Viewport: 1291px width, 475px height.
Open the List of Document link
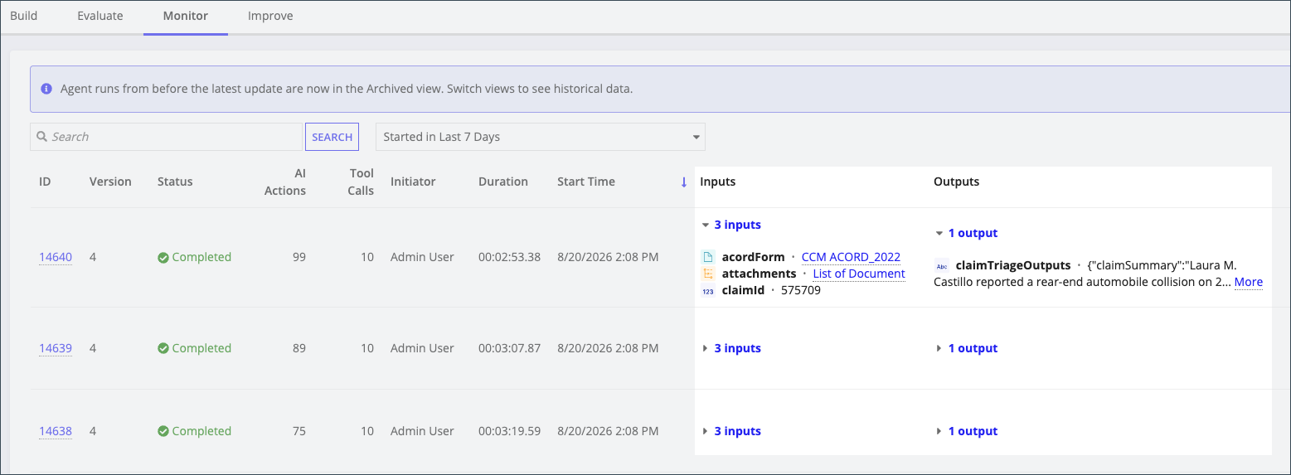(x=859, y=274)
